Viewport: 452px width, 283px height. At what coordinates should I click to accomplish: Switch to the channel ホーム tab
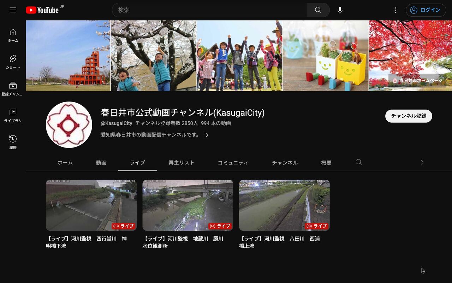[65, 163]
